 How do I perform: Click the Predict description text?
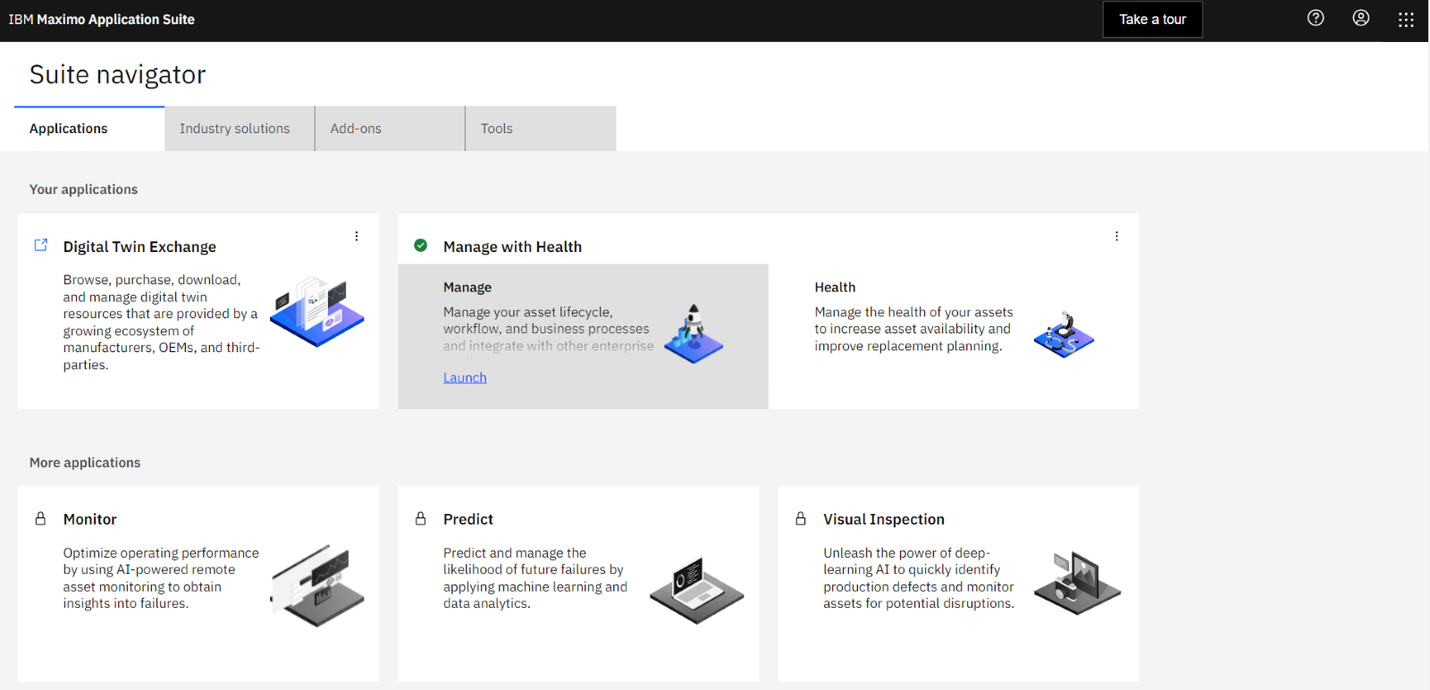(x=535, y=578)
